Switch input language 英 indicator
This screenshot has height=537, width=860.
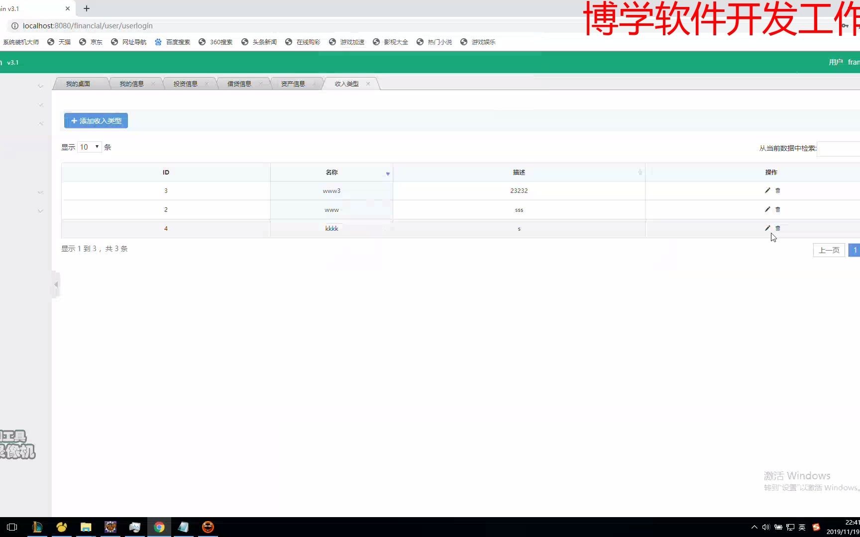tap(802, 527)
